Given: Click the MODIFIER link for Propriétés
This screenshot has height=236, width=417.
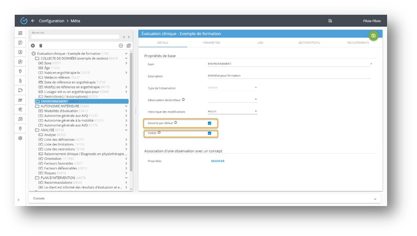Looking at the screenshot, I should click(218, 161).
